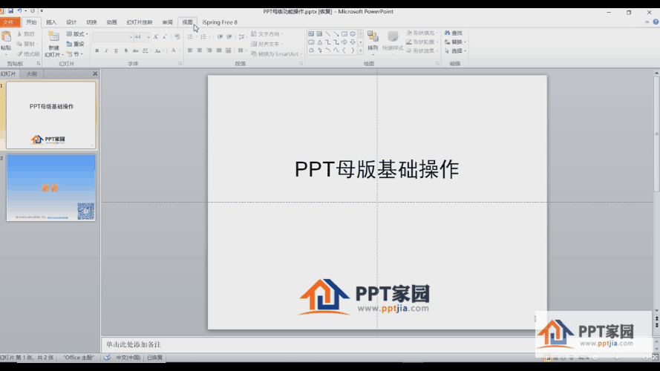
Task: Open the Section (节) dropdown
Action: click(x=75, y=54)
